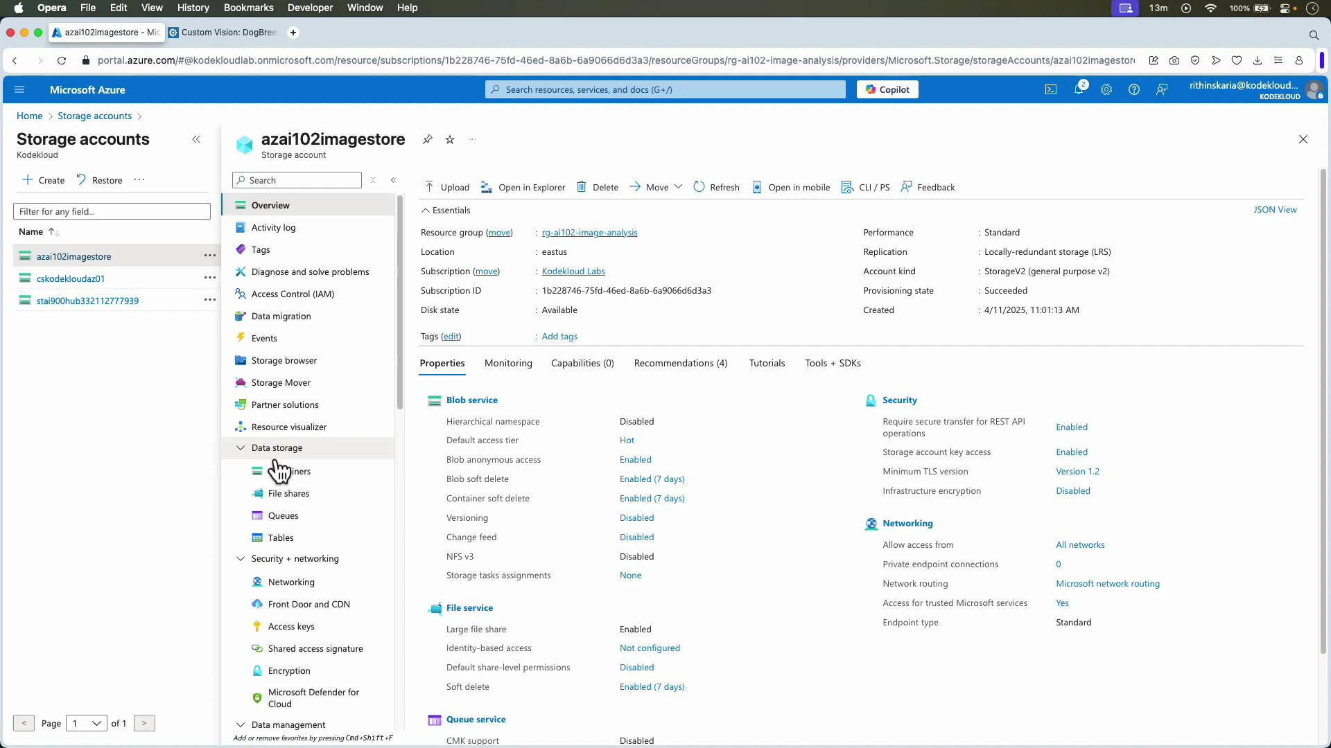This screenshot has width=1331, height=748.
Task: Open Kodekloud Labs subscription link
Action: tap(573, 271)
